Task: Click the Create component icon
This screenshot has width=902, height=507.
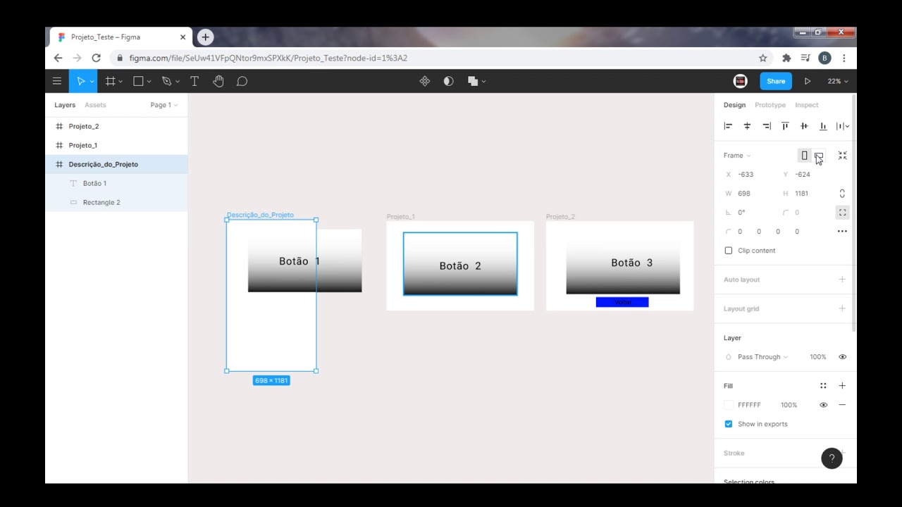Action: tap(425, 81)
